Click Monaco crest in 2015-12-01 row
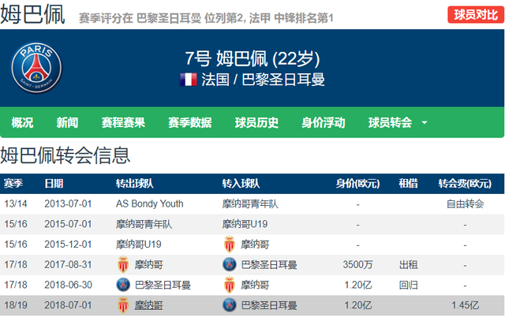 click(x=230, y=244)
